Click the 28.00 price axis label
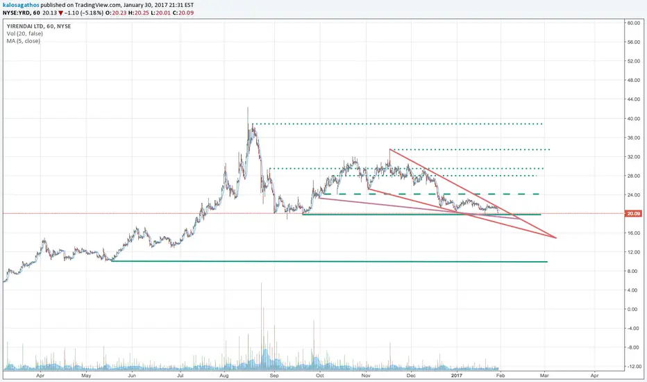This screenshot has height=382, width=647. [633, 176]
